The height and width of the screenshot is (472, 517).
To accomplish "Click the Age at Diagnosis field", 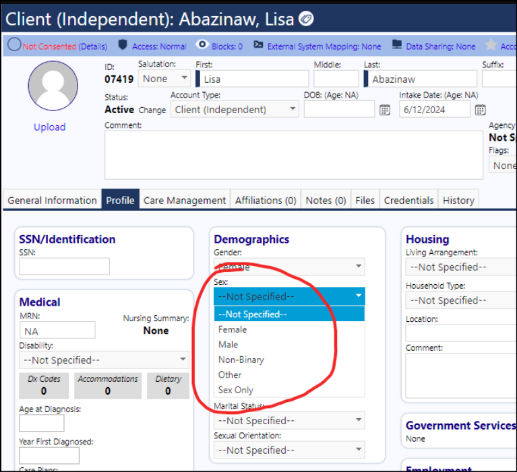I will [42, 423].
